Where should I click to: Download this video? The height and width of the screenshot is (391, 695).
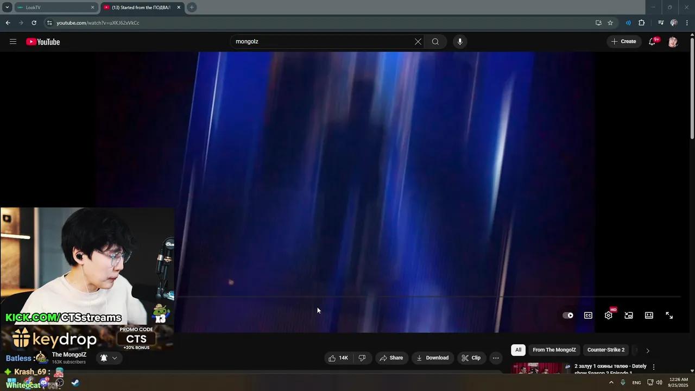tap(433, 358)
